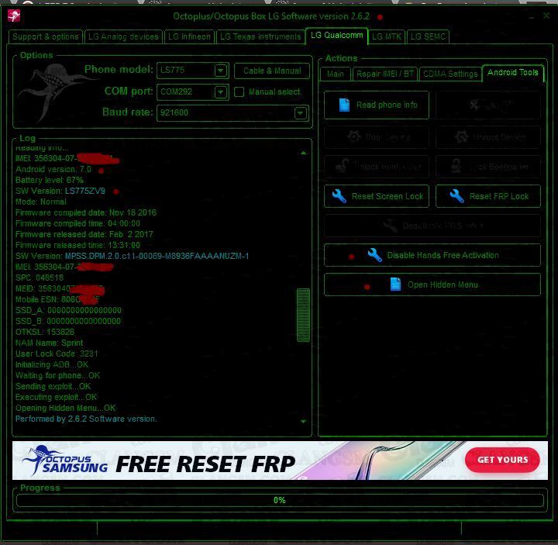The height and width of the screenshot is (545, 558).
Task: Select the LG Qualcomm tab
Action: [336, 36]
